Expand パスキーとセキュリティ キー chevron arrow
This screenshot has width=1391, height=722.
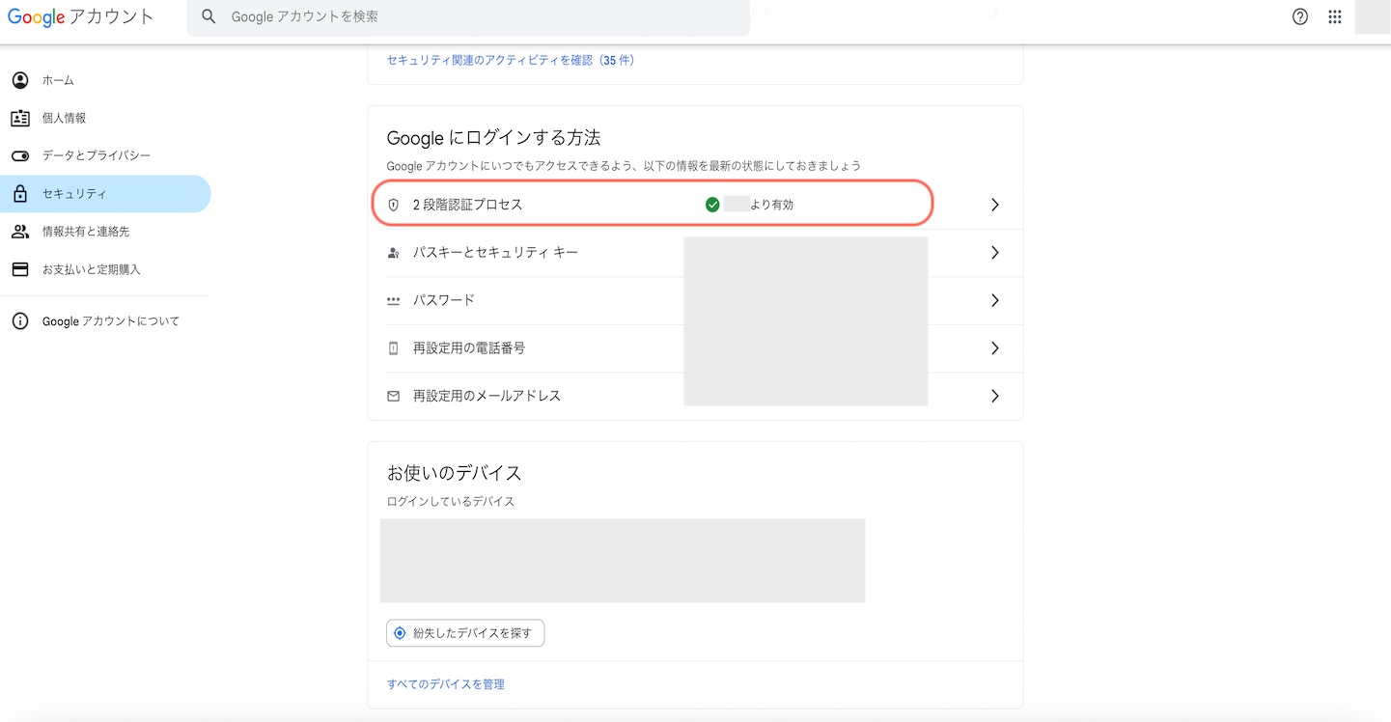click(995, 252)
